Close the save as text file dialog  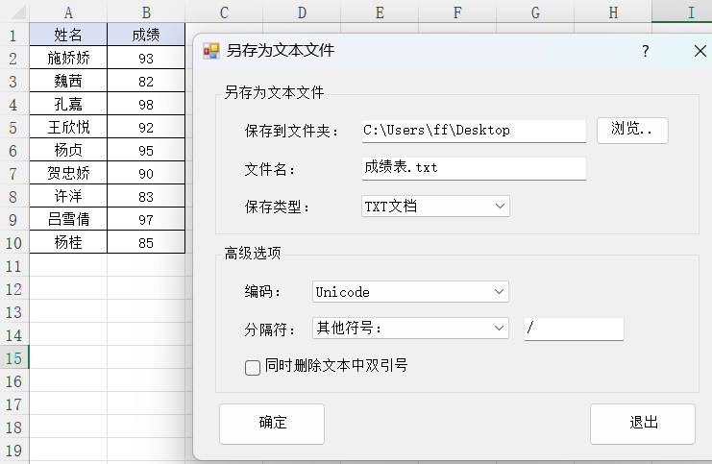point(700,51)
